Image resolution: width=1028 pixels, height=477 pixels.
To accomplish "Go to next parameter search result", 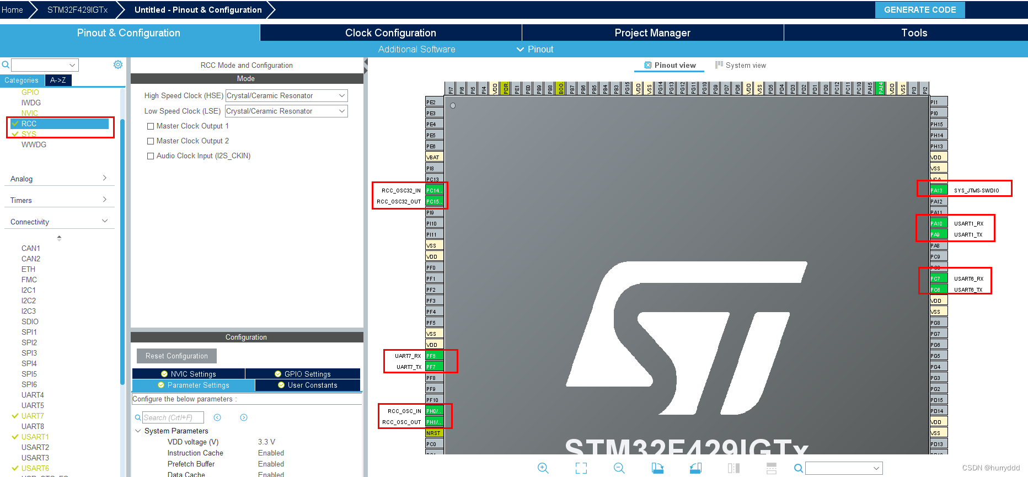I will pos(244,417).
